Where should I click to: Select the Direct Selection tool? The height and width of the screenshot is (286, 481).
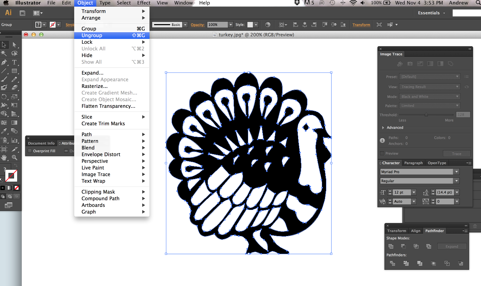coord(15,45)
